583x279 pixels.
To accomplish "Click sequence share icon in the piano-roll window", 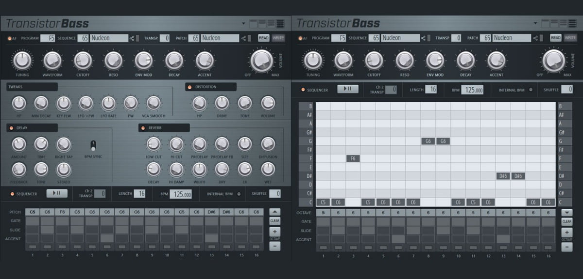I will (x=424, y=38).
